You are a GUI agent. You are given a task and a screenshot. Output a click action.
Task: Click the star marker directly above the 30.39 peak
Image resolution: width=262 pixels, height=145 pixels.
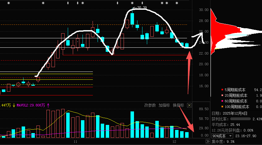(x=132, y=3)
